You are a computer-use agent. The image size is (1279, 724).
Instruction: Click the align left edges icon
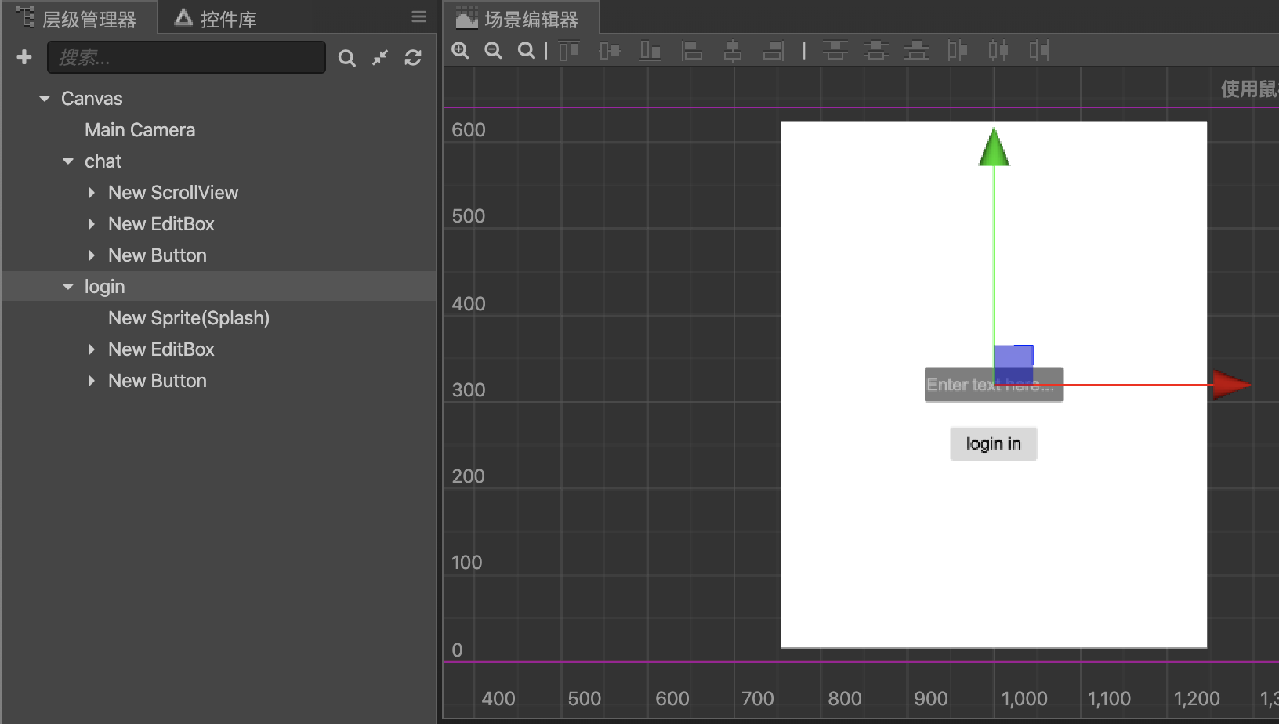pyautogui.click(x=690, y=50)
